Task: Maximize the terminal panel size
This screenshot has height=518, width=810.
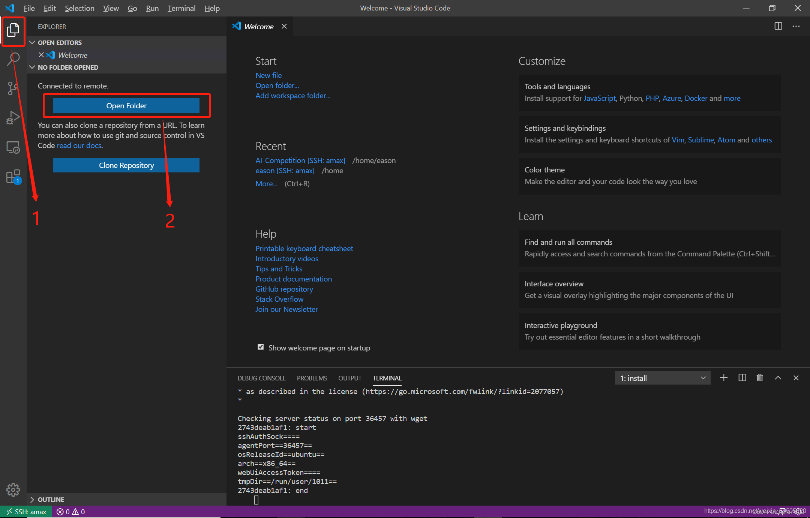Action: tap(778, 378)
